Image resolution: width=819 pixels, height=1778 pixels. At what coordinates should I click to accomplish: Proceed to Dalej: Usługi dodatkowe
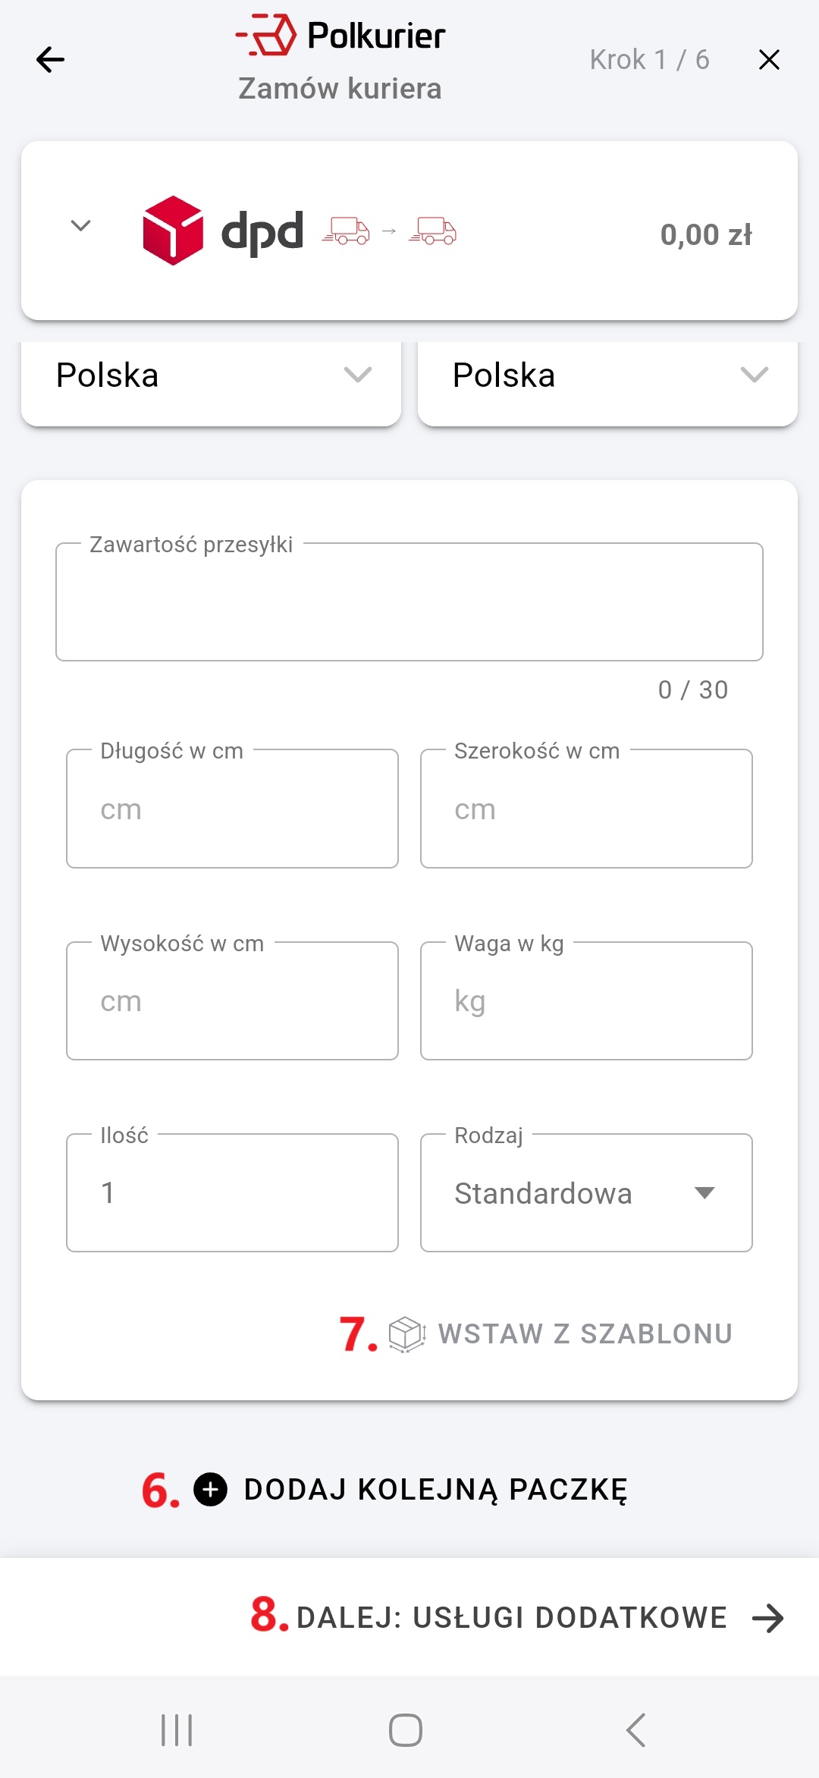[x=511, y=1618]
